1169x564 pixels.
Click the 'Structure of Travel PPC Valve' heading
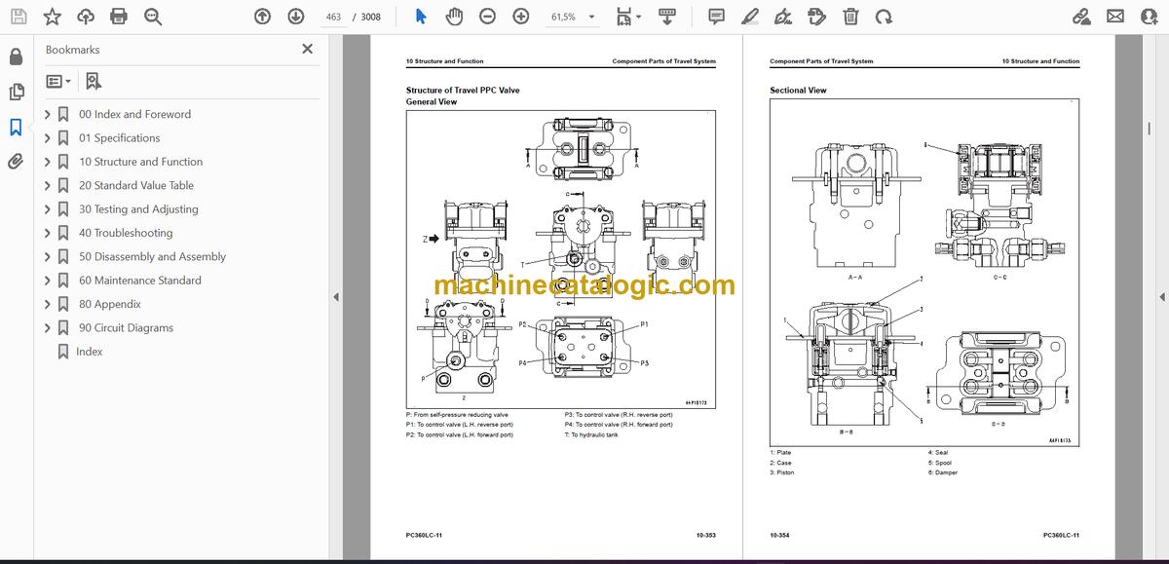[463, 90]
